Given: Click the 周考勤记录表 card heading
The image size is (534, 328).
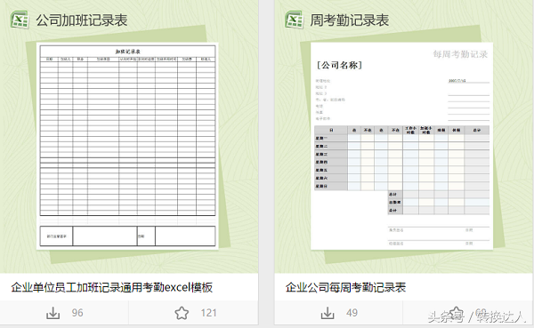Looking at the screenshot, I should tap(350, 20).
